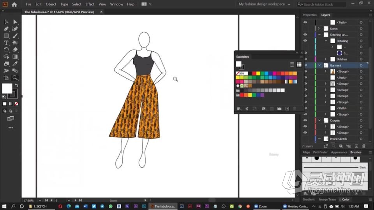
Task: Switch Swatches panel to list view
Action: coord(292,65)
